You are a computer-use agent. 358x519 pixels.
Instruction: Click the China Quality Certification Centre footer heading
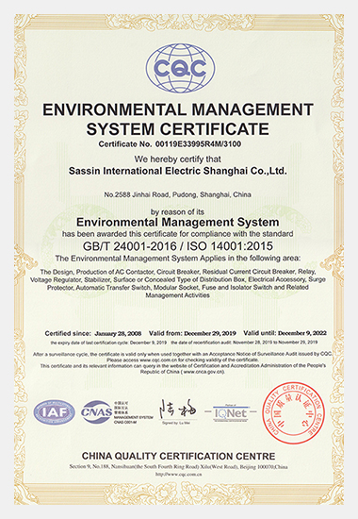[178, 456]
